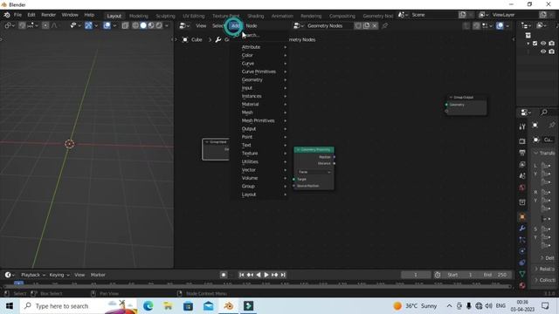Toggle snapping magnet icon in 3D viewport
The height and width of the screenshot is (314, 559).
click(22, 25)
